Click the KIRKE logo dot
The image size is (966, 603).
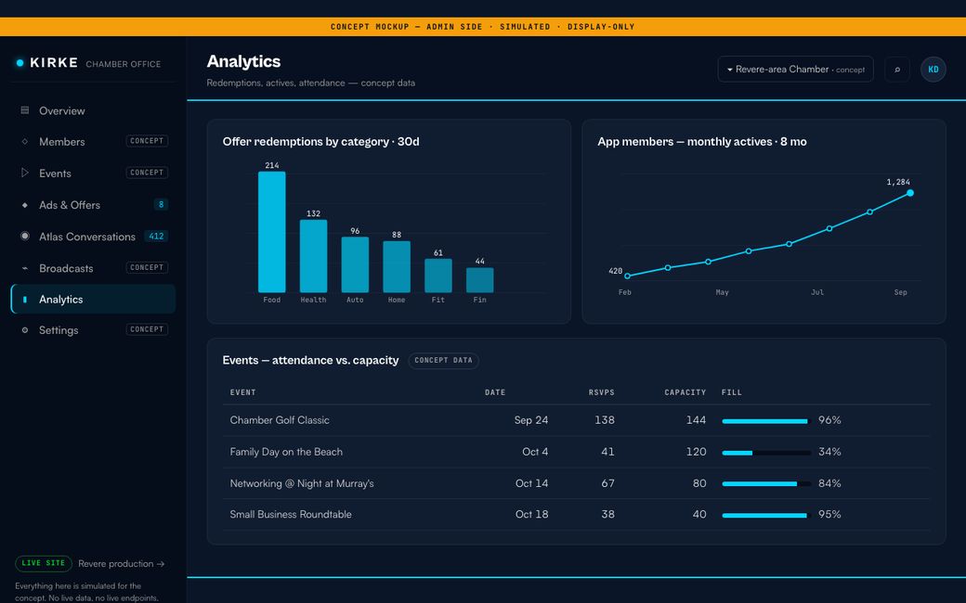tap(20, 63)
